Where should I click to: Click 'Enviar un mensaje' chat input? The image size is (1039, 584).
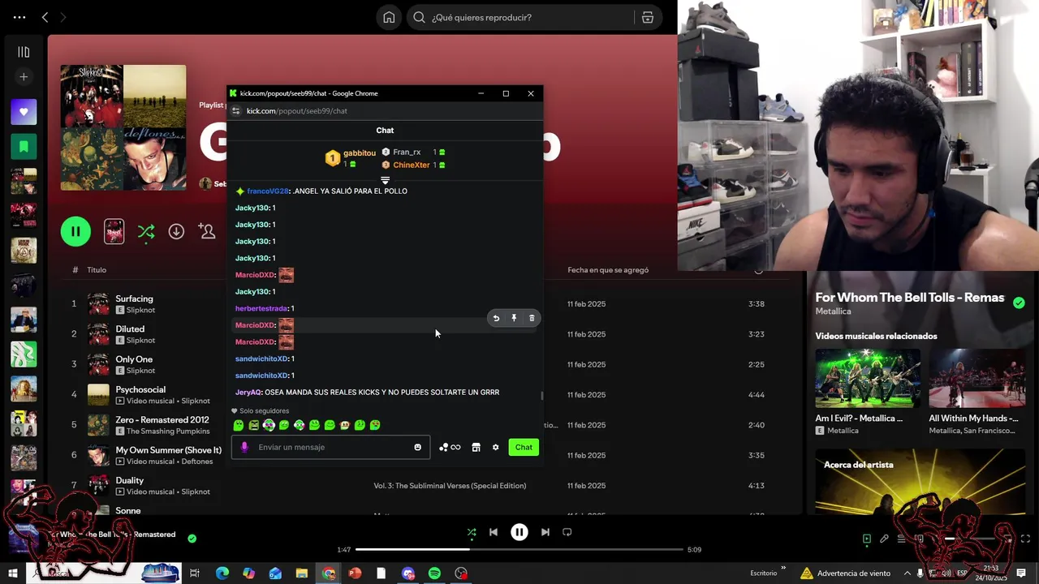click(331, 447)
